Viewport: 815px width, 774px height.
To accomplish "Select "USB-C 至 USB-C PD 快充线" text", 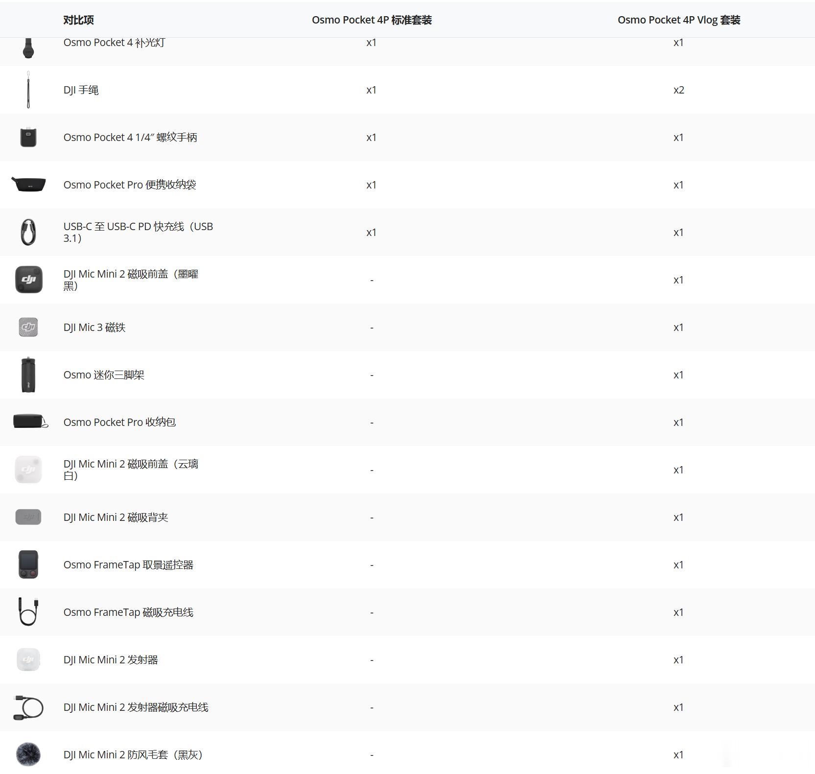I will (x=138, y=233).
